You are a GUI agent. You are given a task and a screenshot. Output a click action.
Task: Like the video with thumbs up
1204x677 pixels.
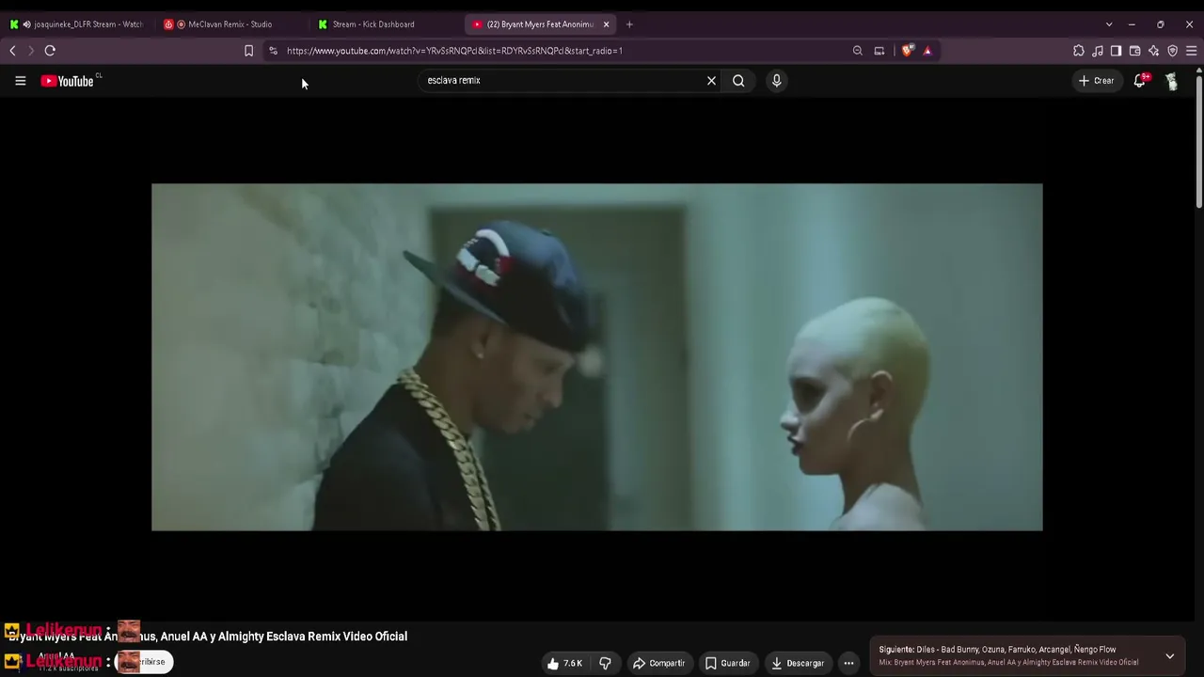click(x=565, y=663)
